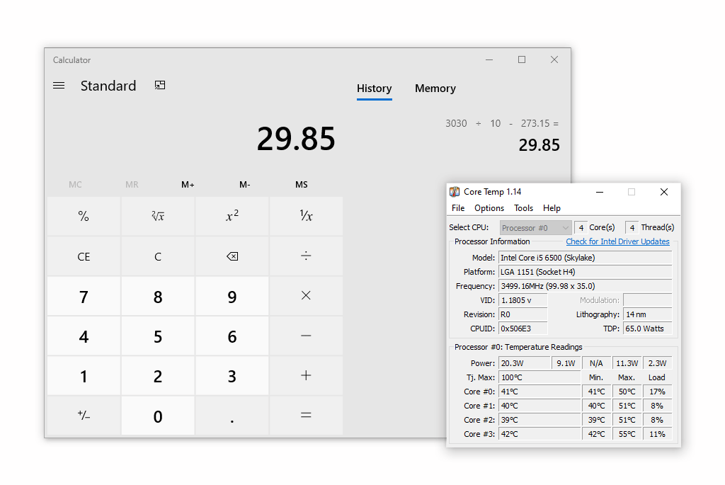Click the CPU Model text field
725x485 pixels.
coord(585,258)
